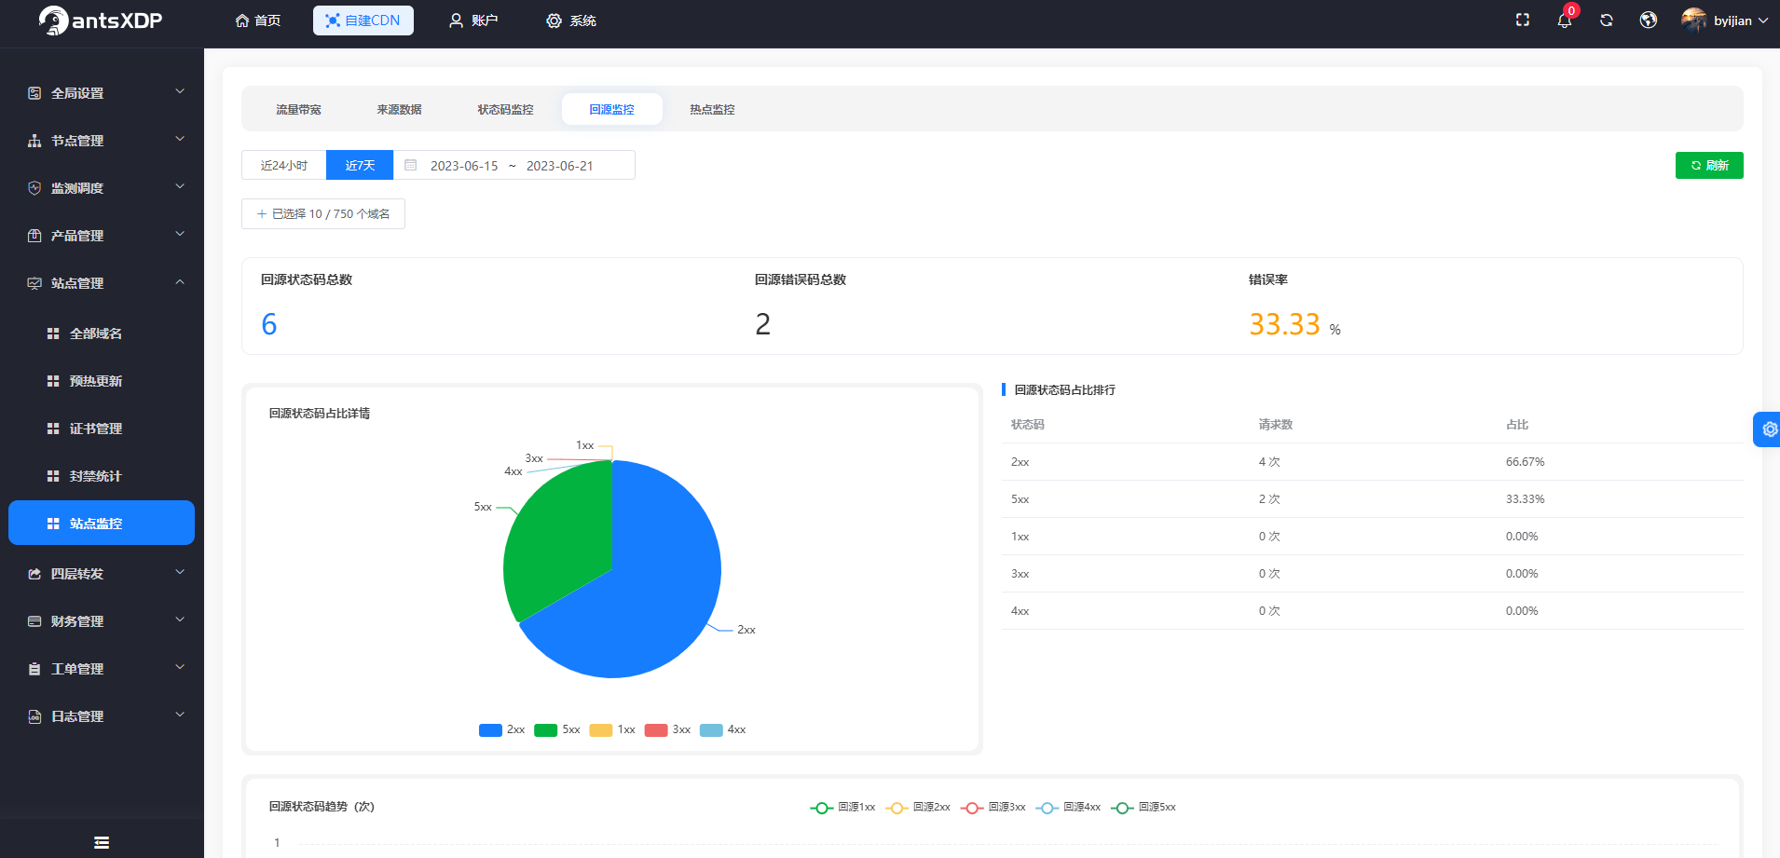This screenshot has height=858, width=1780.
Task: Open the notification bell icon
Action: [1564, 20]
